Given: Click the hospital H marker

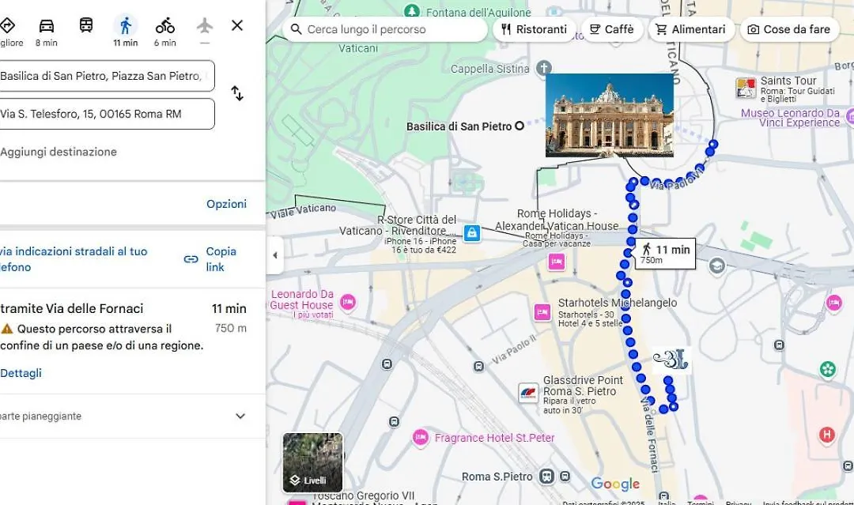Looking at the screenshot, I should [827, 435].
